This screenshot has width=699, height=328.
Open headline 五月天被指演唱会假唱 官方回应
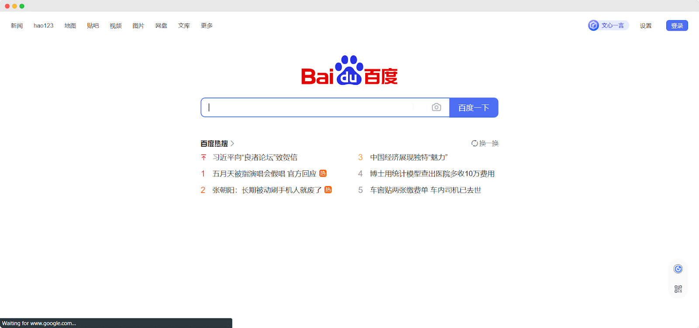tap(264, 173)
